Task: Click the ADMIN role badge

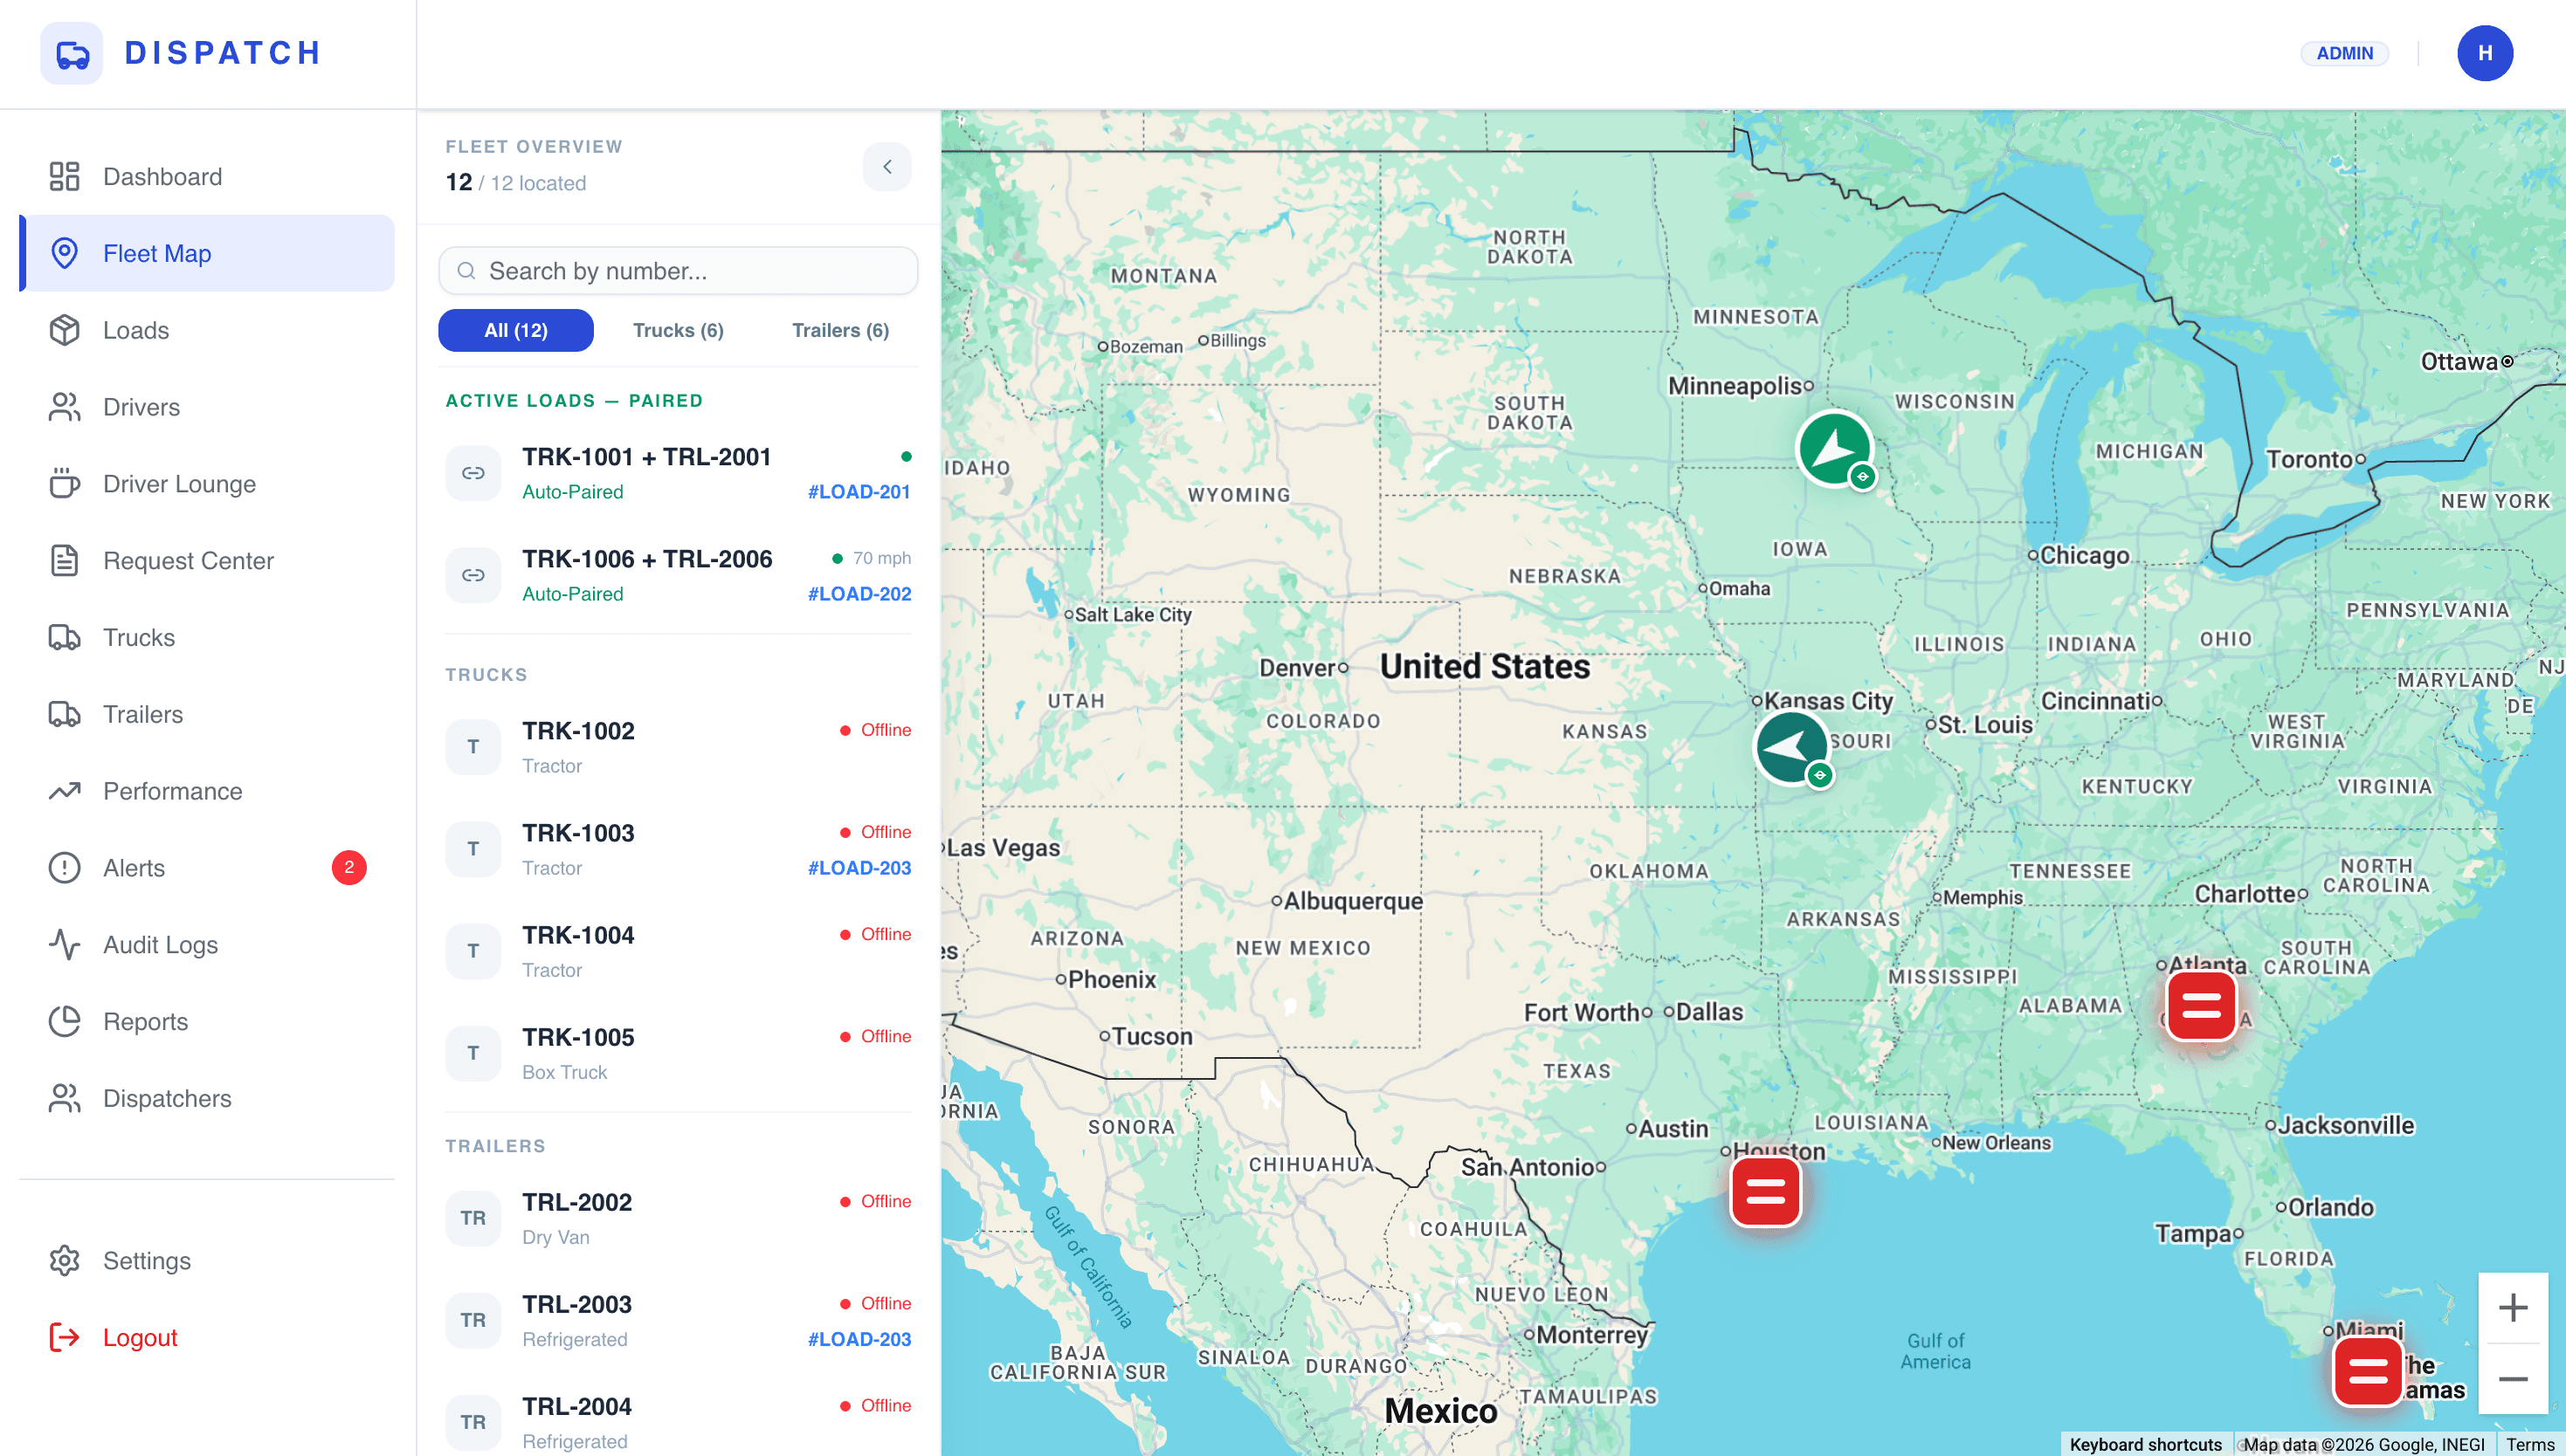Action: 2345,53
